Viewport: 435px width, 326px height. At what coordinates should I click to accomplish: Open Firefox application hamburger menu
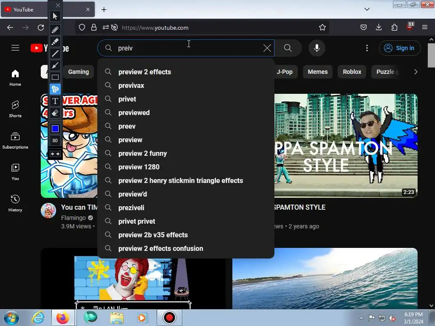point(425,28)
